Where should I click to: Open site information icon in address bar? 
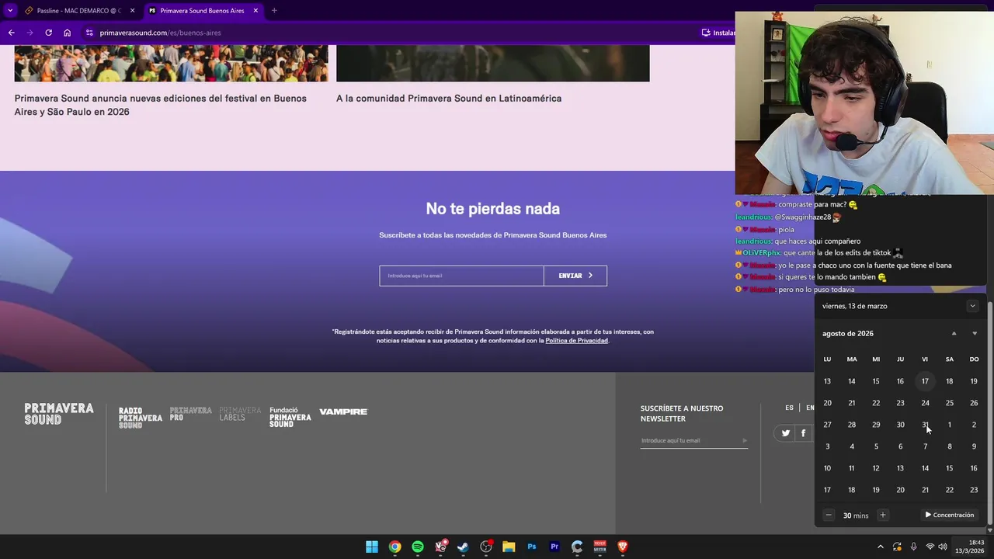89,33
